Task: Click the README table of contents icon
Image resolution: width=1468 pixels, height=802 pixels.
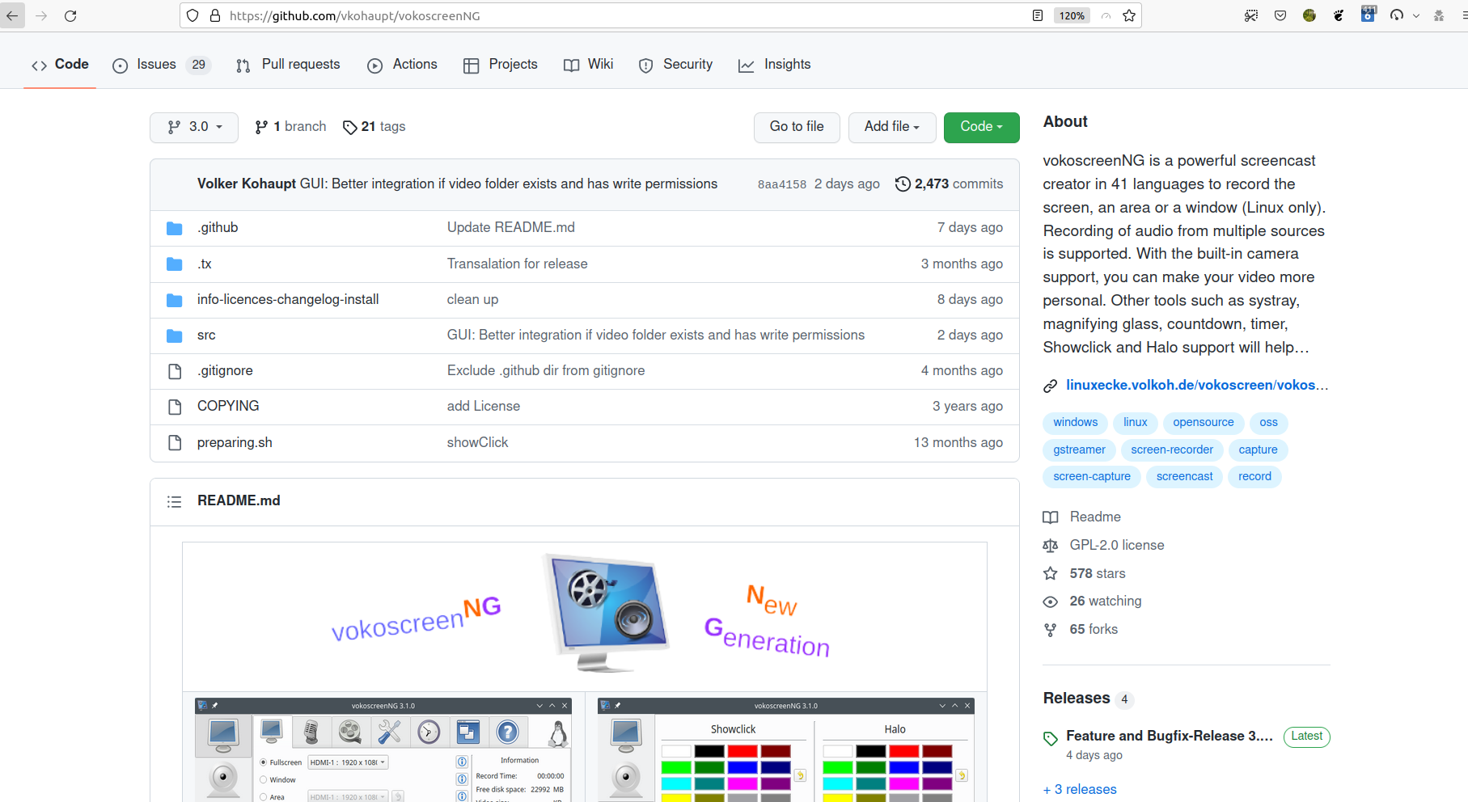Action: click(x=174, y=502)
